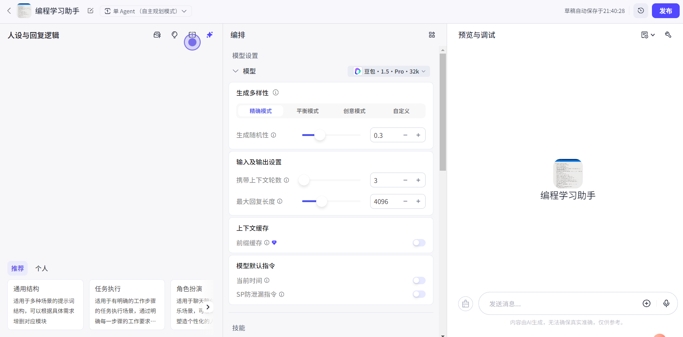This screenshot has width=683, height=337.
Task: Select 自定义 tab
Action: 401,111
